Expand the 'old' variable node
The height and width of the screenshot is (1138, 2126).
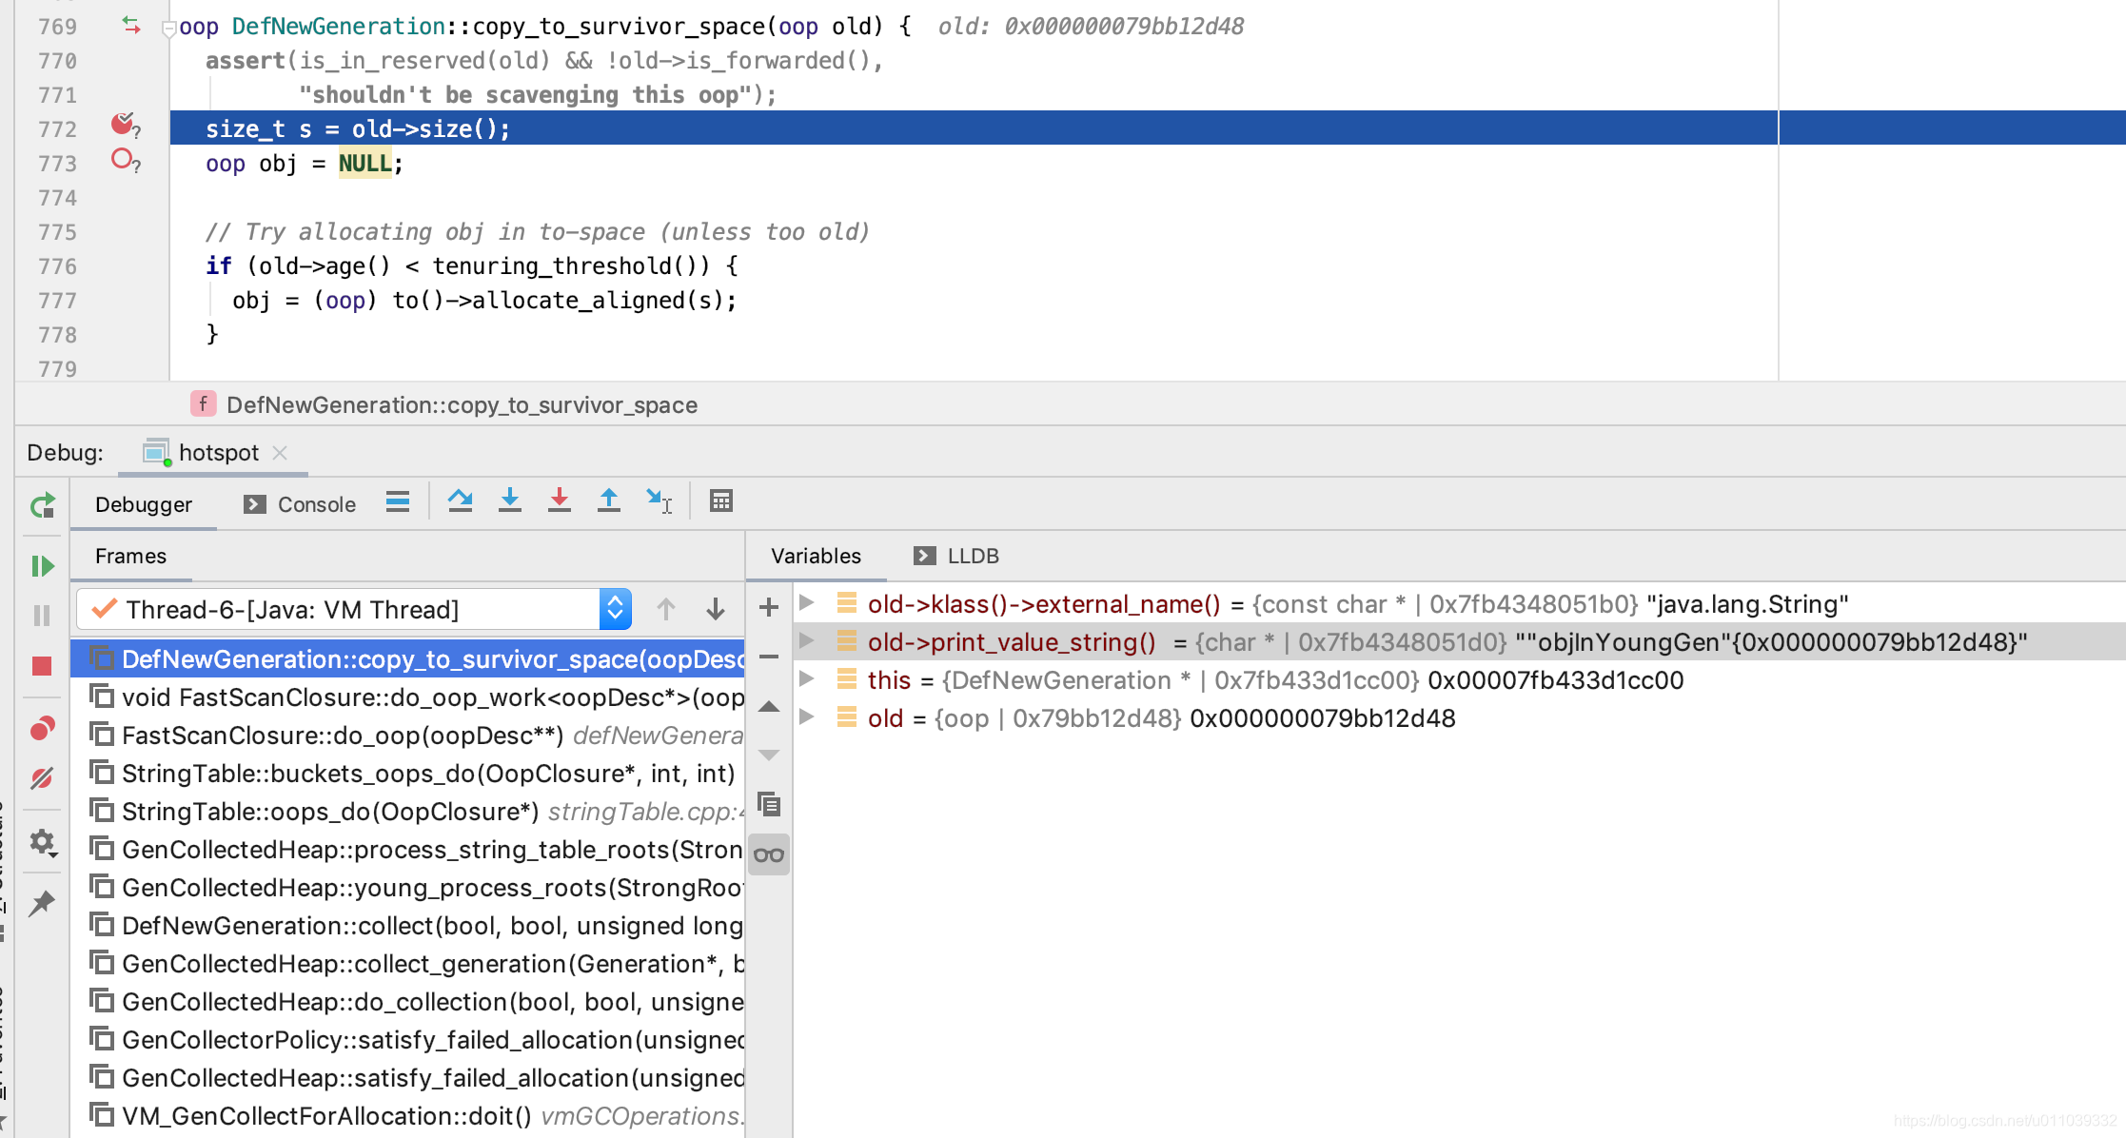[x=807, y=717]
